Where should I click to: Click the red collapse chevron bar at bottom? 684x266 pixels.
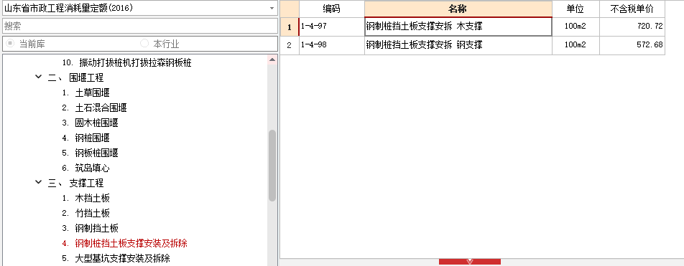tap(470, 262)
